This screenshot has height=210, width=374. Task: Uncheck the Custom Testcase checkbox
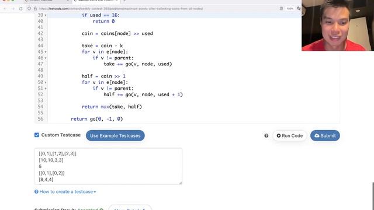[x=37, y=135]
